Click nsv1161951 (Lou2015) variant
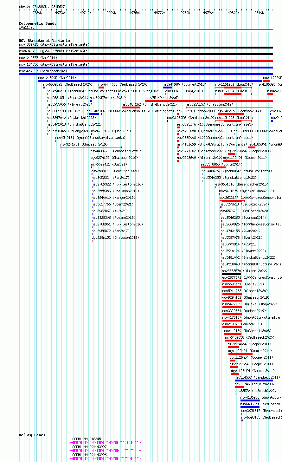Screen dimensions: 282x462 pos(234,84)
